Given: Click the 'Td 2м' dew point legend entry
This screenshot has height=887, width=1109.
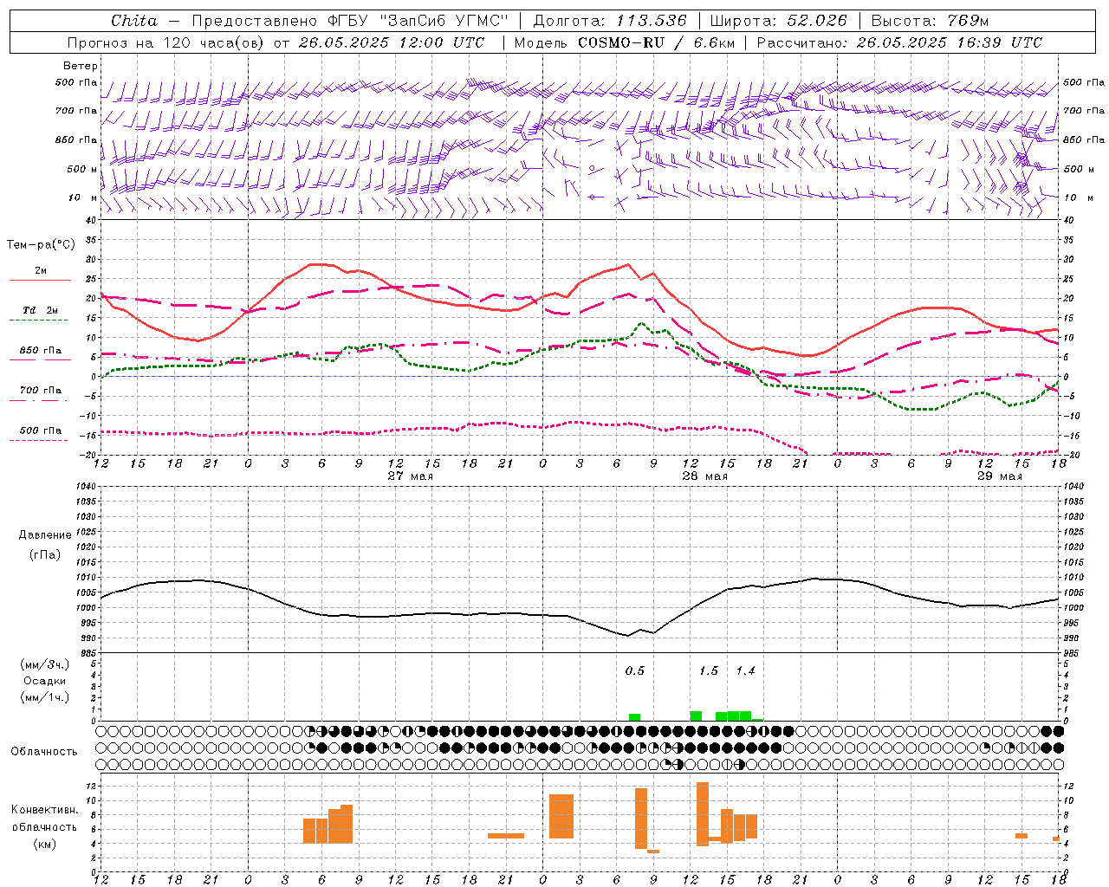Looking at the screenshot, I should (41, 310).
